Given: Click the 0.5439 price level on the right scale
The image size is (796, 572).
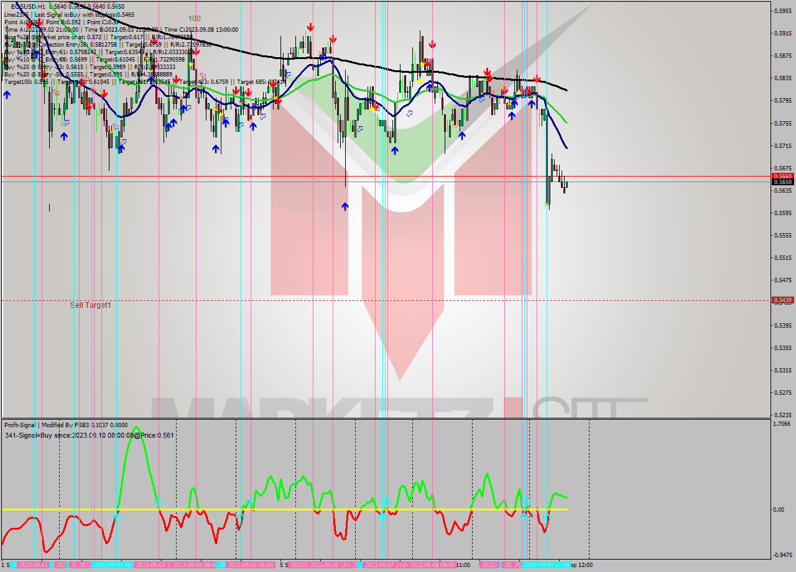Looking at the screenshot, I should [x=782, y=299].
